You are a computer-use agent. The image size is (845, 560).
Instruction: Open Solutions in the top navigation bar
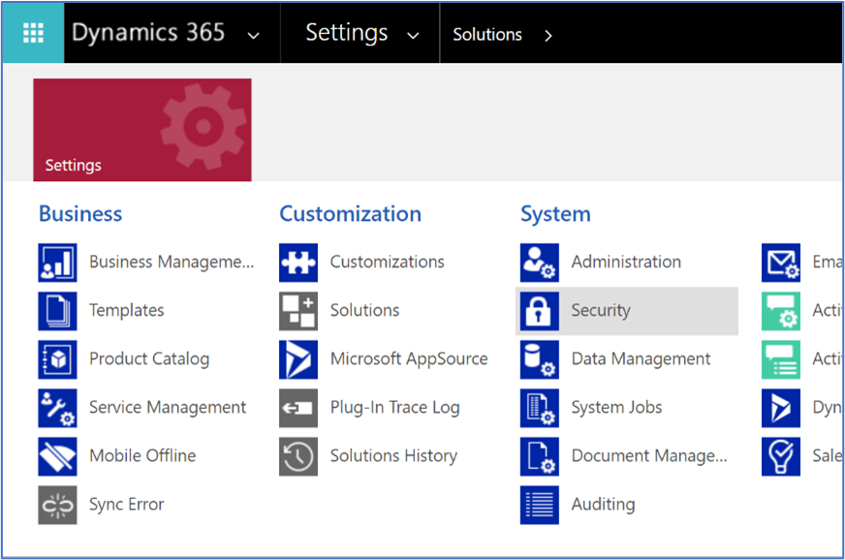tap(486, 35)
